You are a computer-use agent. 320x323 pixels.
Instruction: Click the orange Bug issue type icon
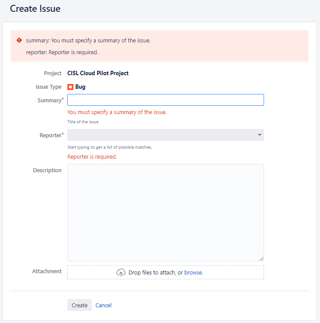coord(70,87)
